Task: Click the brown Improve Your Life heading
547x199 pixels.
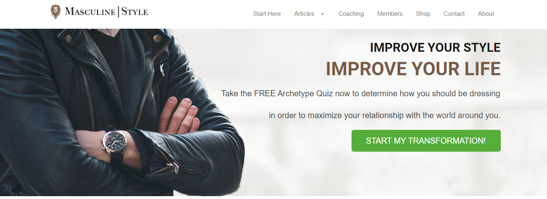Action: click(413, 69)
